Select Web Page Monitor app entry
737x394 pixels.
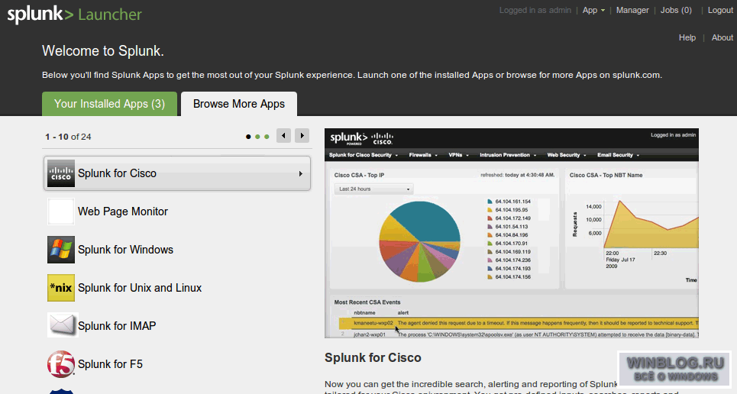click(x=177, y=212)
